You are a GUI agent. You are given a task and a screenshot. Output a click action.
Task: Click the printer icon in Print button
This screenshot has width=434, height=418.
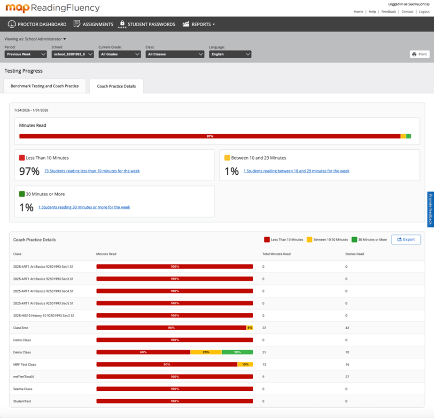click(x=414, y=54)
